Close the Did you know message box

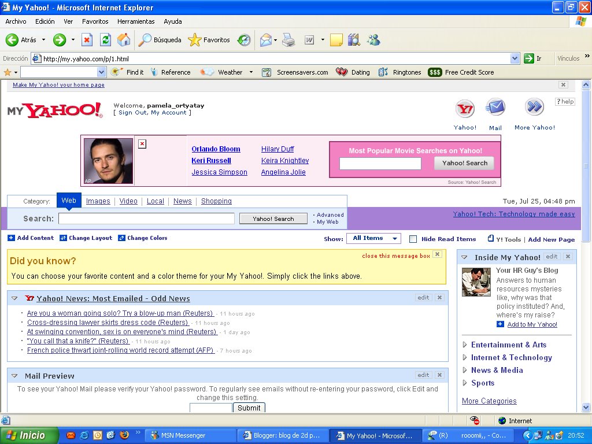coord(437,254)
